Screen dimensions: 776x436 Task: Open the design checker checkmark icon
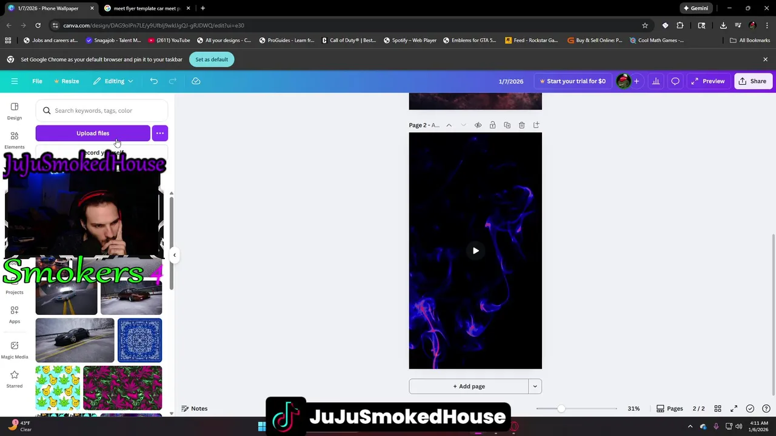pyautogui.click(x=750, y=409)
